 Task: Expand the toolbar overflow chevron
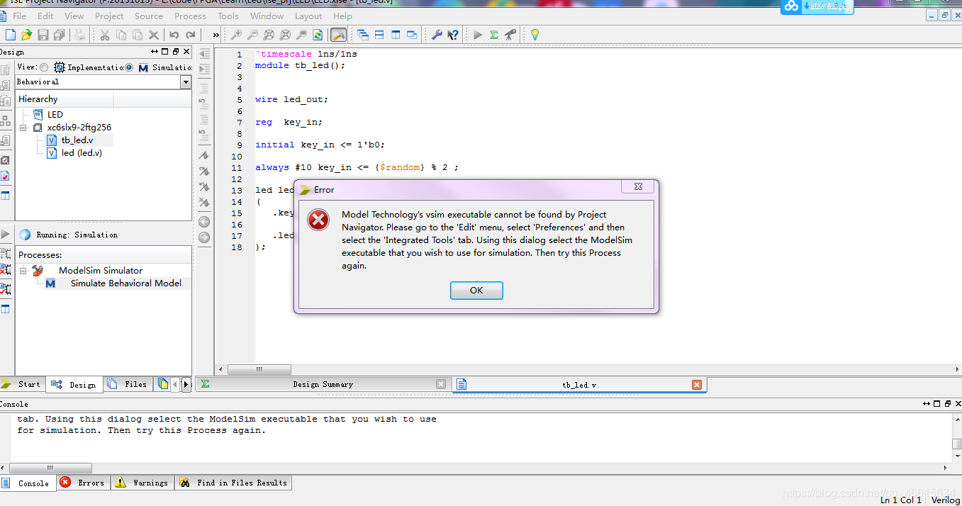point(216,35)
